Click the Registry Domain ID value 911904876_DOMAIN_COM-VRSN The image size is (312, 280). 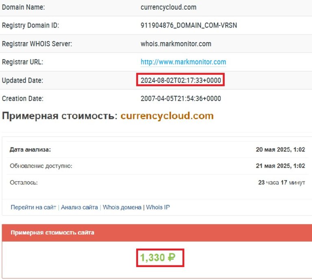click(x=188, y=26)
